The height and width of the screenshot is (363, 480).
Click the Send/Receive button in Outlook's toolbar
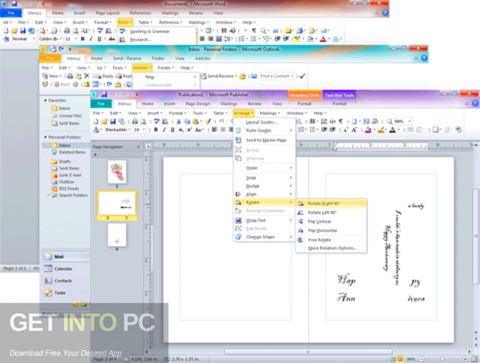coord(219,76)
